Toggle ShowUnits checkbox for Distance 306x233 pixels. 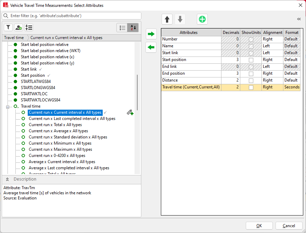pos(251,81)
